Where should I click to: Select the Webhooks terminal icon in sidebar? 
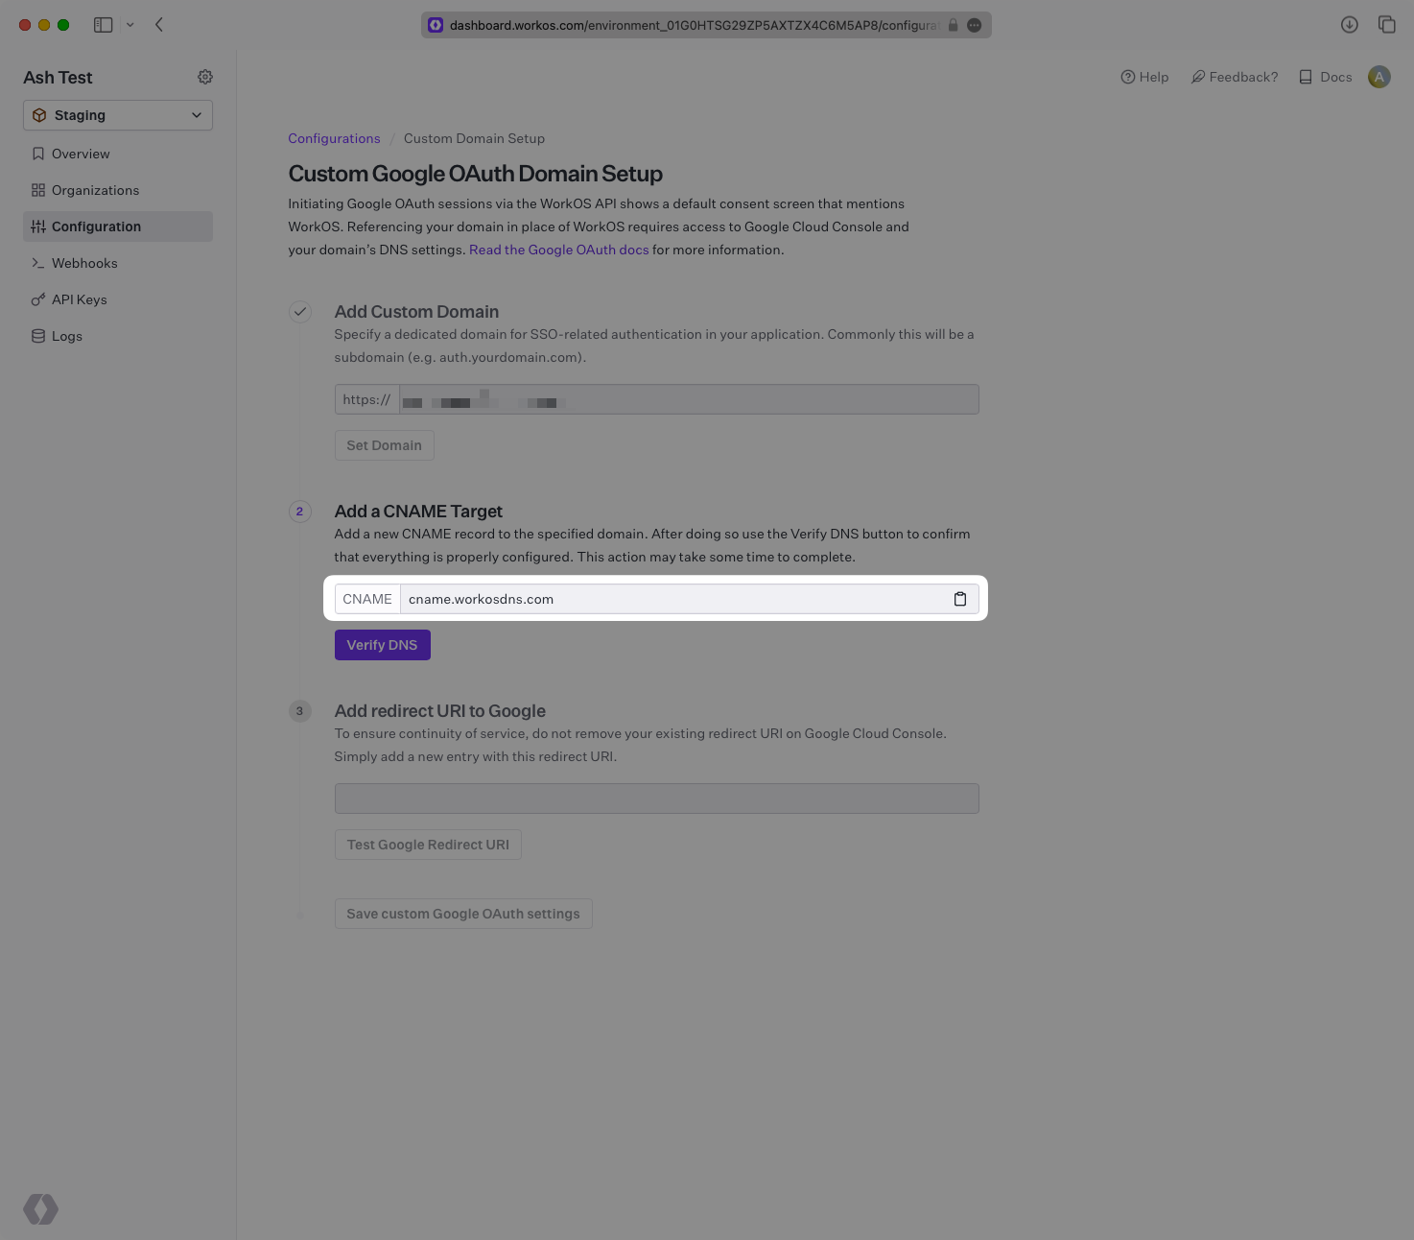click(38, 262)
